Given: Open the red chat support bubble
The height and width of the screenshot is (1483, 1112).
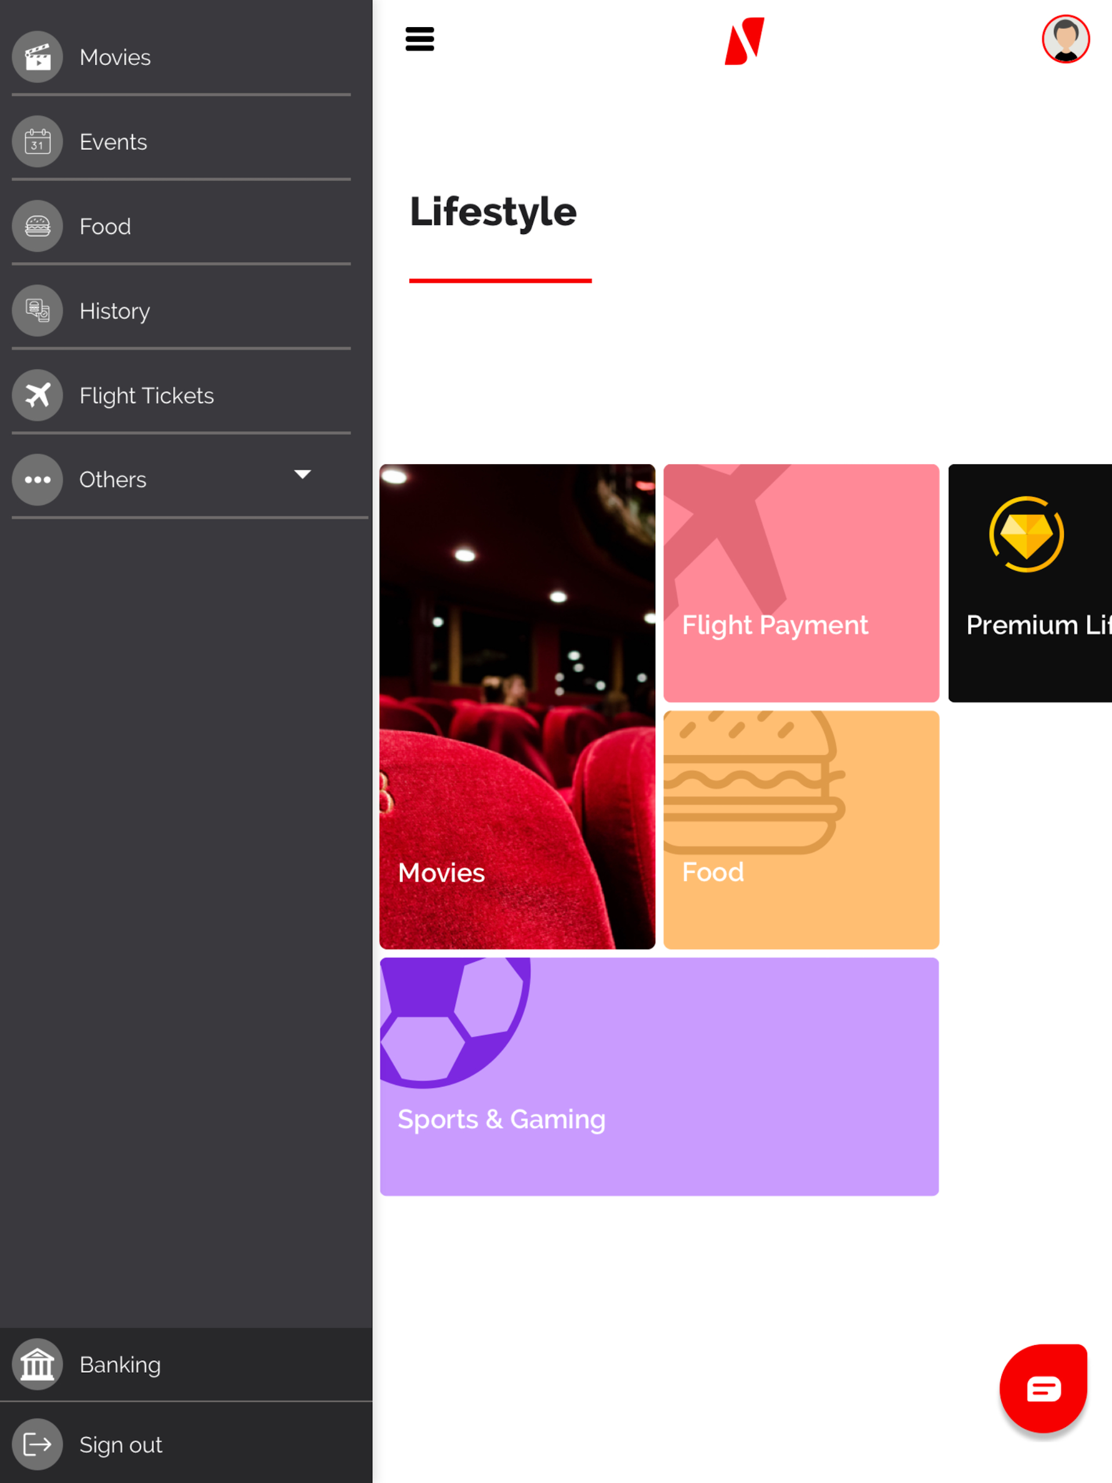Looking at the screenshot, I should pyautogui.click(x=1043, y=1388).
